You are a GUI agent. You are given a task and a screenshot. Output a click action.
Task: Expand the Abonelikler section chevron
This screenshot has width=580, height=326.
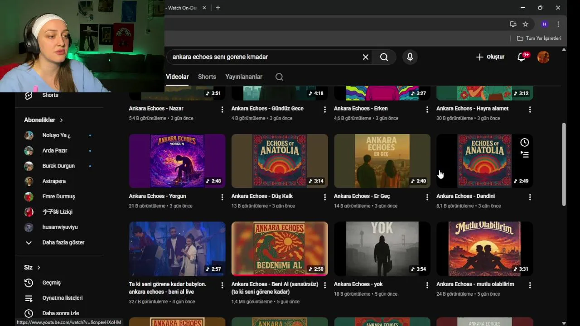(x=61, y=120)
